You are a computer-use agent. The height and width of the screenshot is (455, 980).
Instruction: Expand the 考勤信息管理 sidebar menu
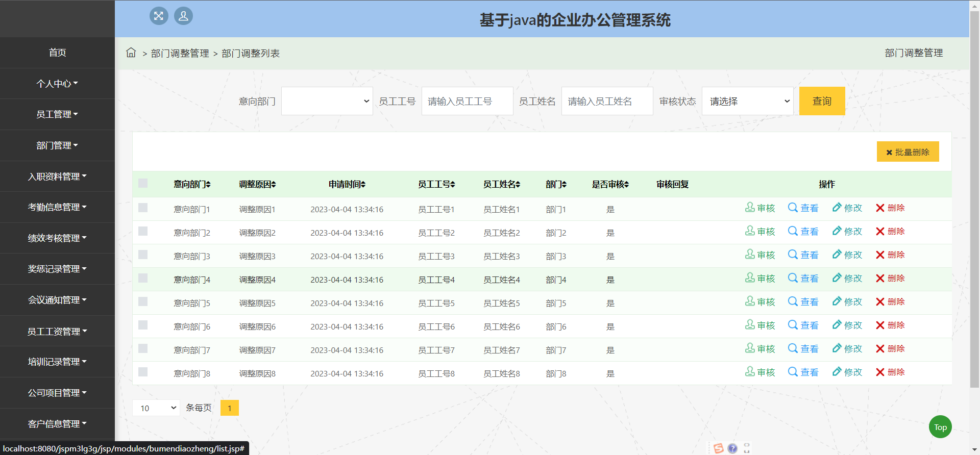[57, 207]
